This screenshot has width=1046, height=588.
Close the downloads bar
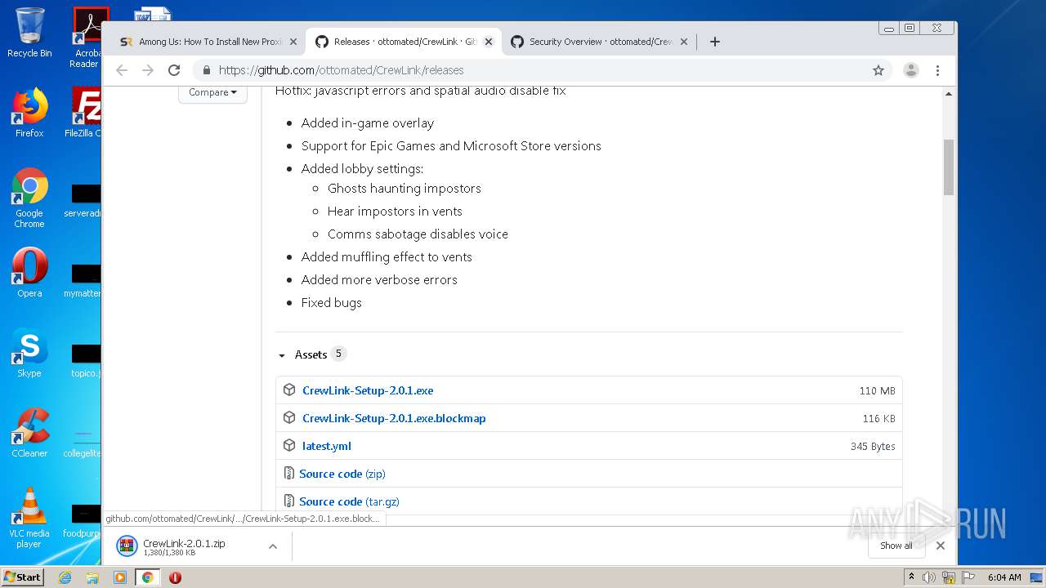(x=941, y=546)
